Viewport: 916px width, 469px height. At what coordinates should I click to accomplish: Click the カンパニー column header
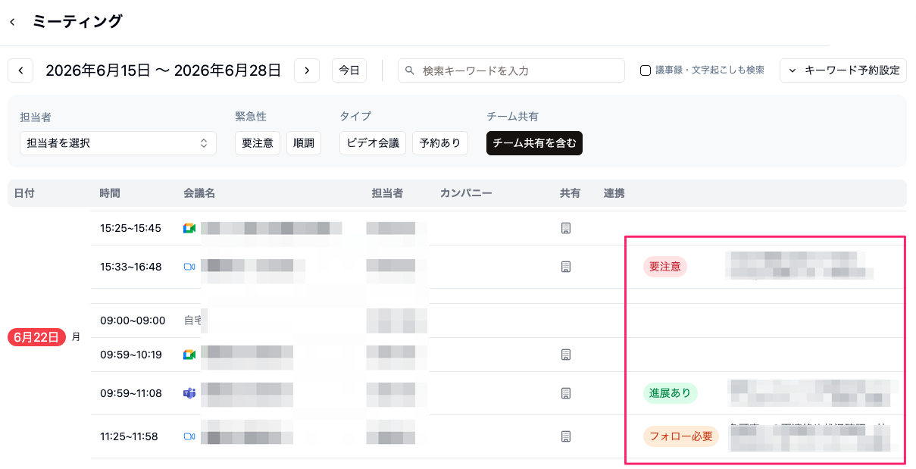pos(466,193)
